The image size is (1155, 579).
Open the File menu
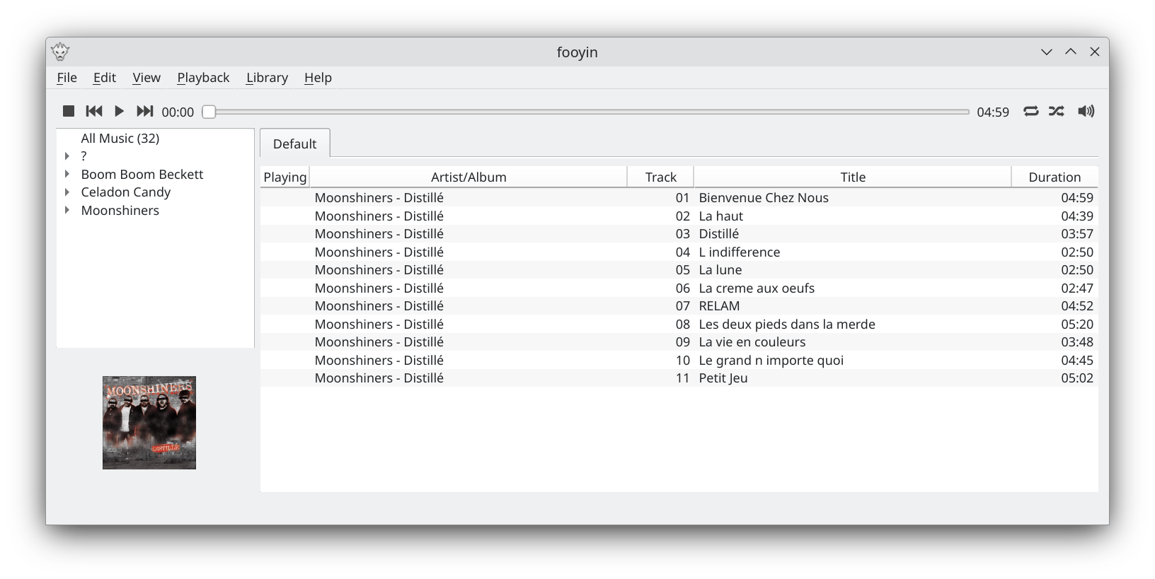[67, 78]
